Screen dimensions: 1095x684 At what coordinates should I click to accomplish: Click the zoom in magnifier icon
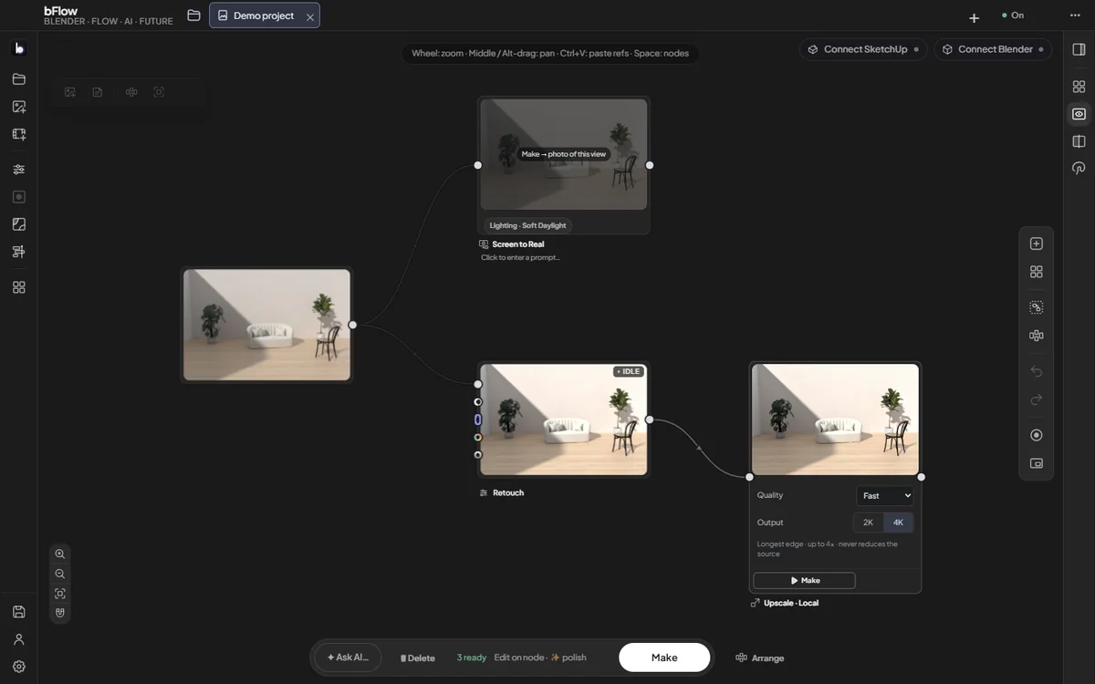(x=60, y=554)
